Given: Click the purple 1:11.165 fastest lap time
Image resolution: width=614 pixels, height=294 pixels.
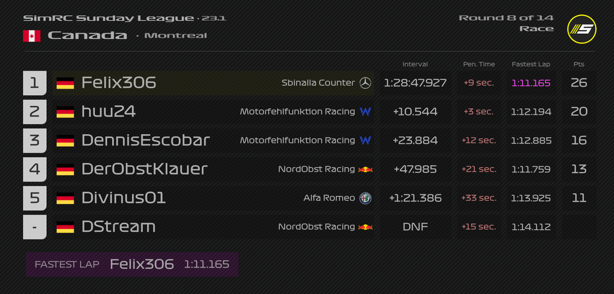Looking at the screenshot, I should [x=530, y=83].
